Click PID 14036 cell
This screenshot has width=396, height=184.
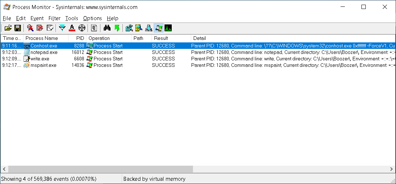[78, 65]
